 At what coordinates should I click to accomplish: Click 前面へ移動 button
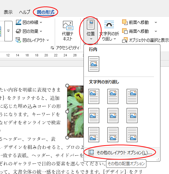point(135,22)
